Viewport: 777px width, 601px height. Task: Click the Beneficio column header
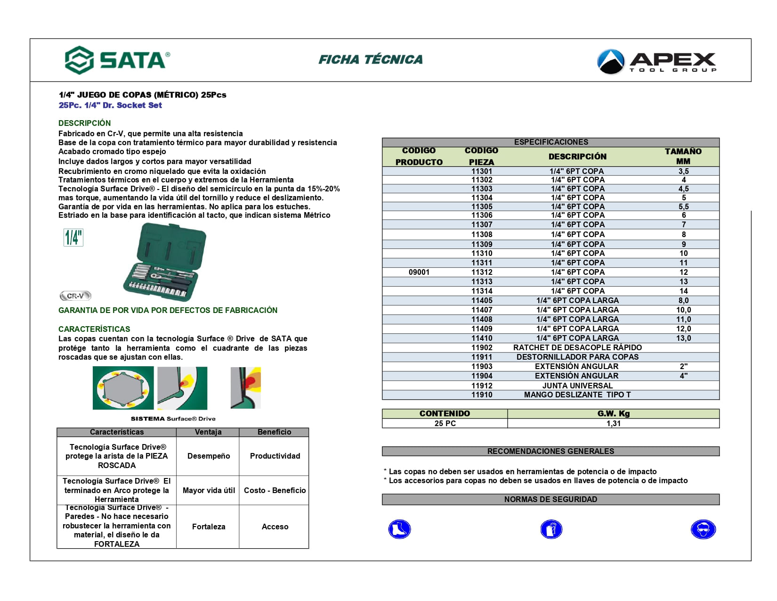tap(275, 432)
